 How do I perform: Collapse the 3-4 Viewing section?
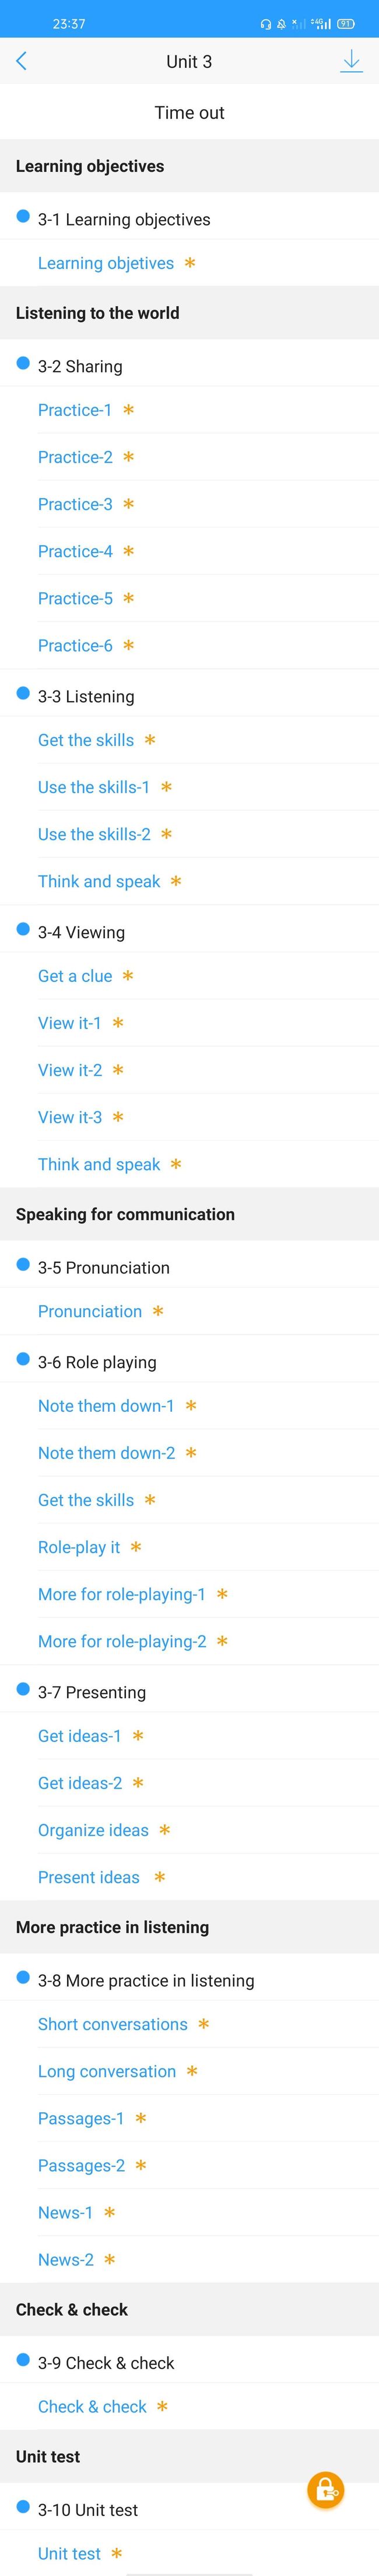coord(189,932)
